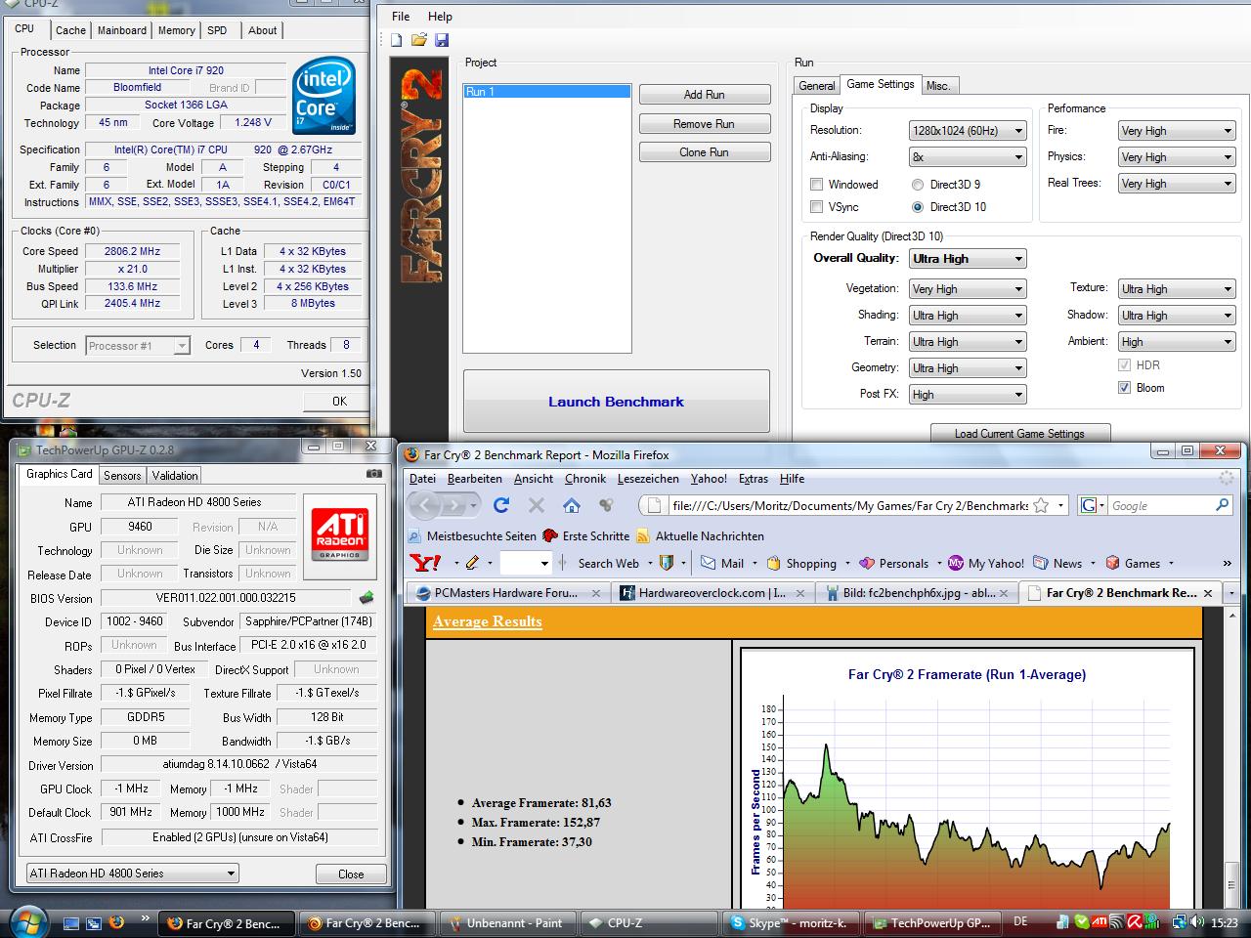Open the Shadow quality dropdown
This screenshot has height=938, width=1251.
point(1177,316)
